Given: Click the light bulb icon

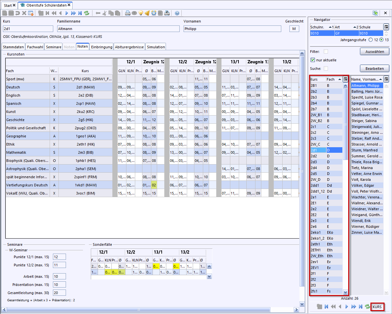Looking at the screenshot, I should (x=141, y=13).
